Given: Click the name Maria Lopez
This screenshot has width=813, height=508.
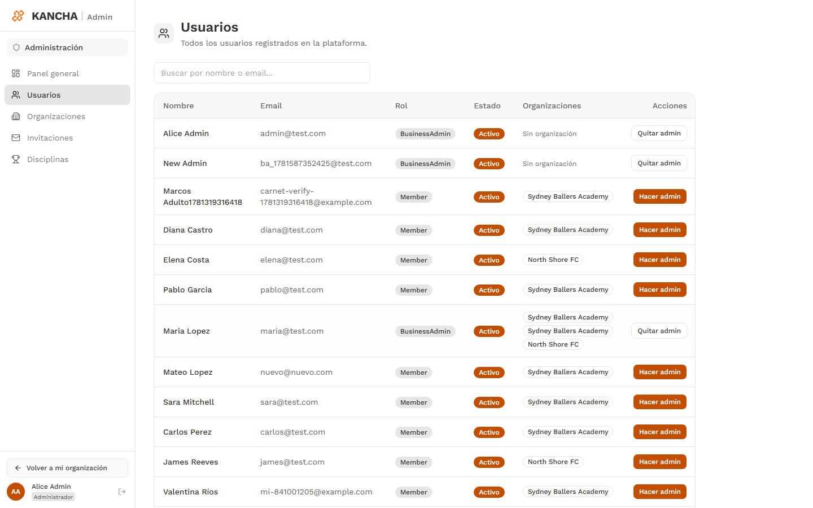Looking at the screenshot, I should tap(186, 331).
